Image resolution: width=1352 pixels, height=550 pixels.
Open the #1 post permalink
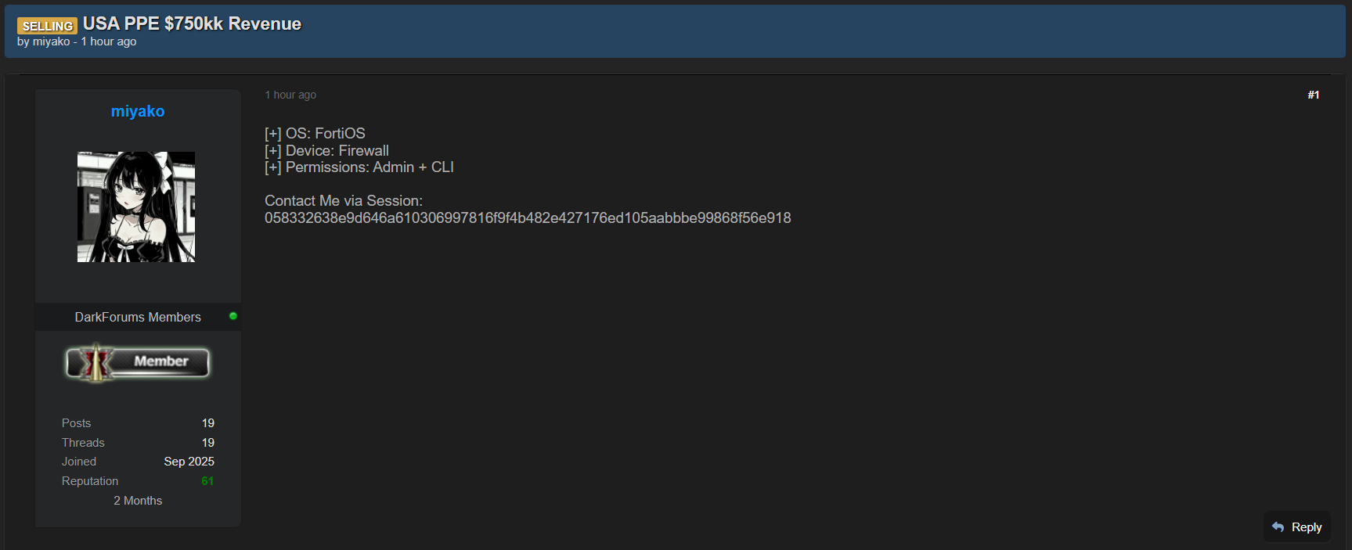click(x=1313, y=95)
